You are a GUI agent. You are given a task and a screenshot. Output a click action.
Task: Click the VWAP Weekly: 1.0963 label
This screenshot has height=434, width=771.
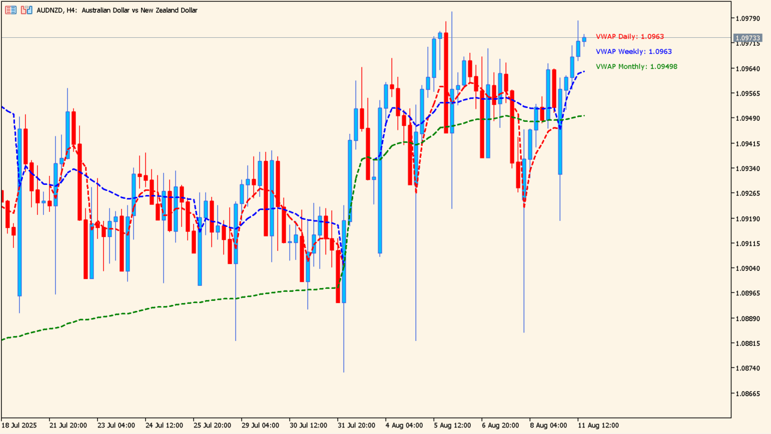click(631, 52)
